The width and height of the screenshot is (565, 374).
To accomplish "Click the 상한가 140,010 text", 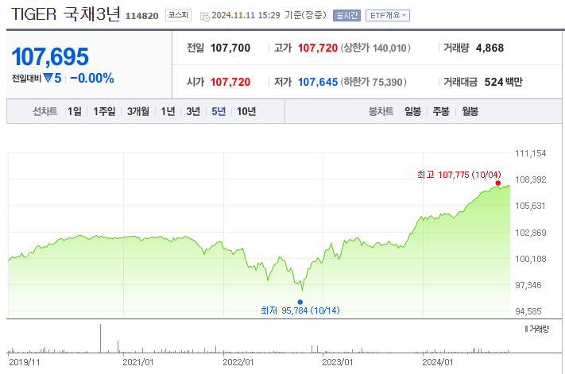I will click(x=375, y=48).
